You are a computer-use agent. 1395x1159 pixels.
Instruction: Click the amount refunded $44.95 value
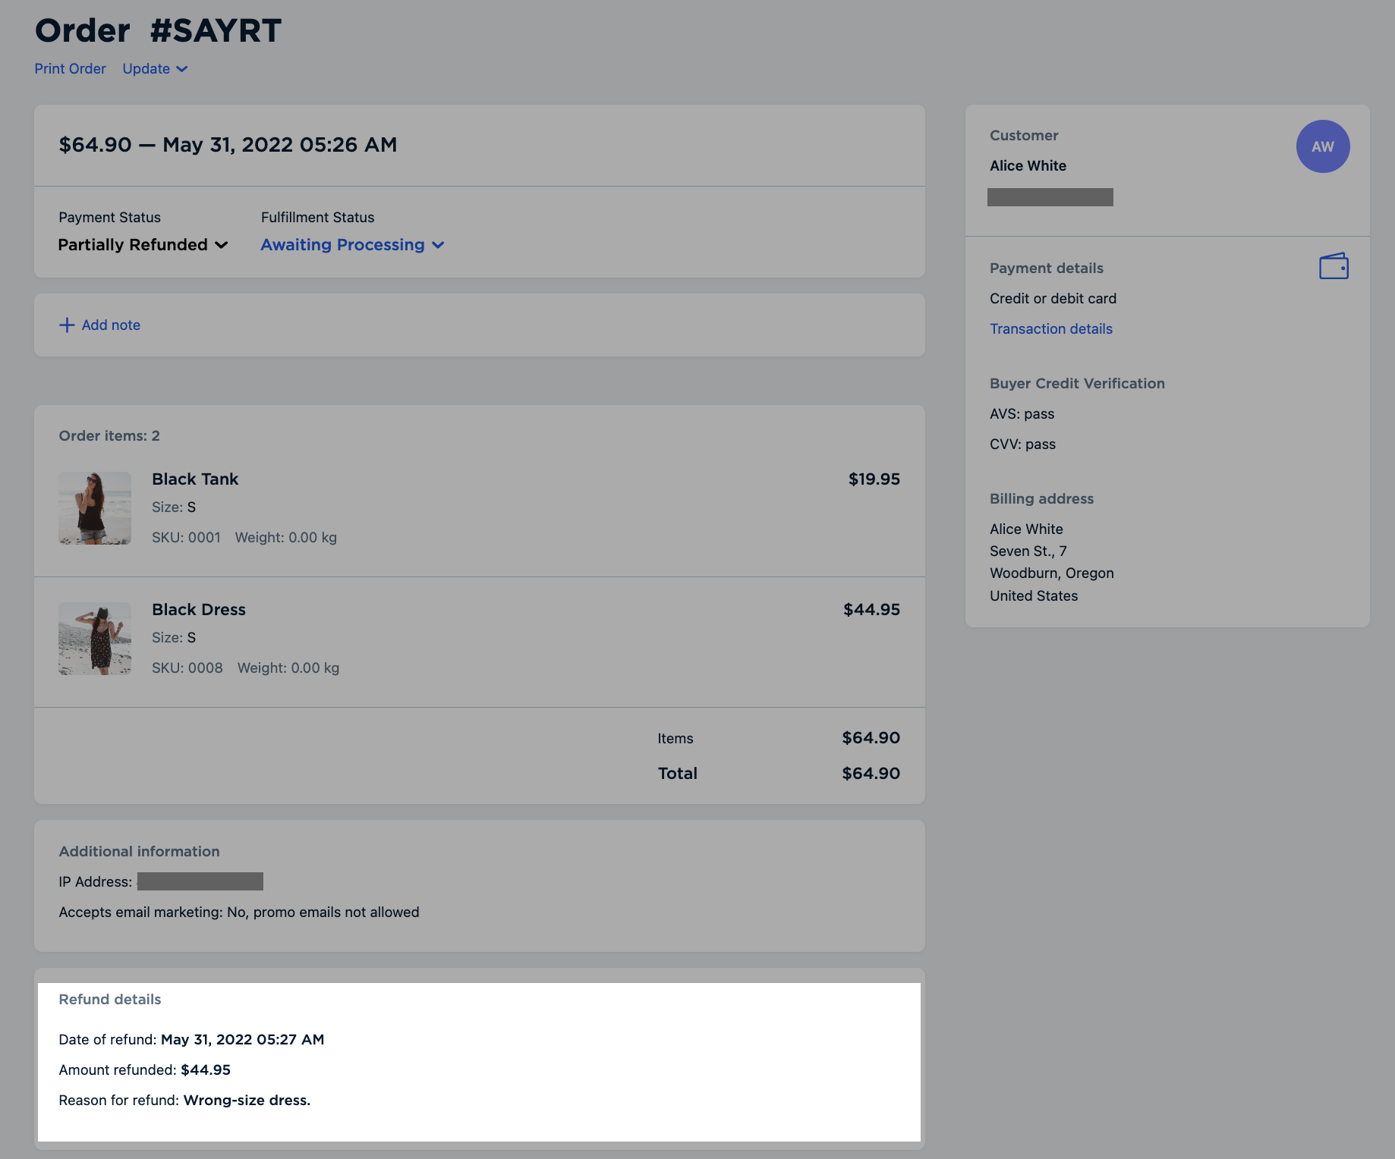(x=205, y=1069)
